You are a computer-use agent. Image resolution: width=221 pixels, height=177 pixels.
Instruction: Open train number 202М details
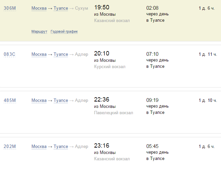tap(10, 146)
